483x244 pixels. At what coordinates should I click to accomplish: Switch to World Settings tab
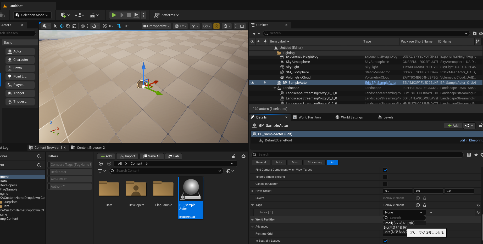349,117
